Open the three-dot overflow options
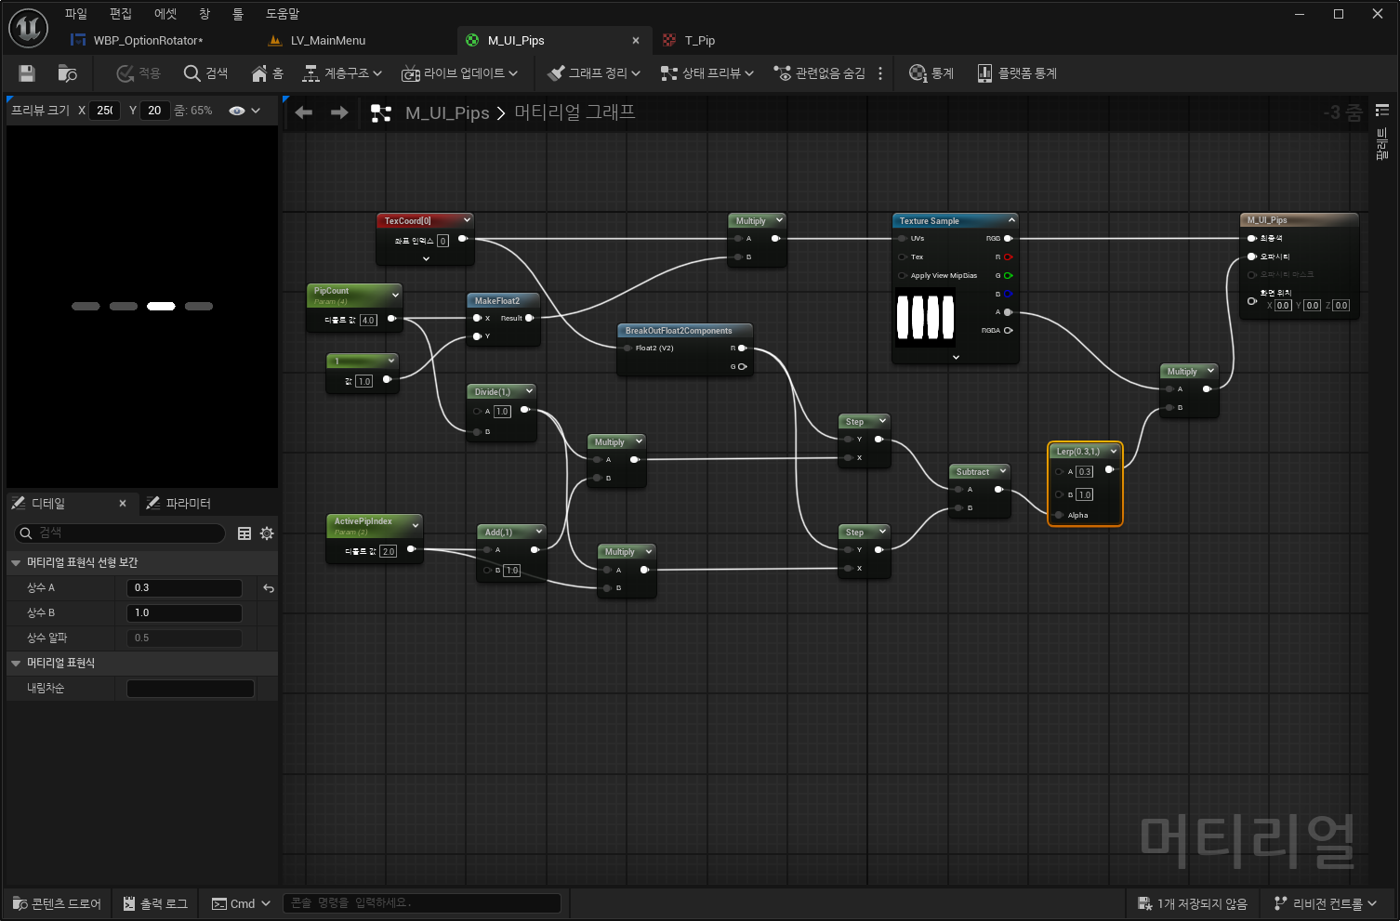Viewport: 1400px width, 921px height. click(880, 72)
